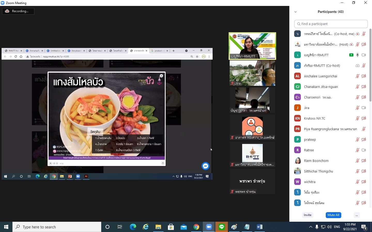
Task: Open Microsoft Word from the taskbar
Action: tap(260, 227)
